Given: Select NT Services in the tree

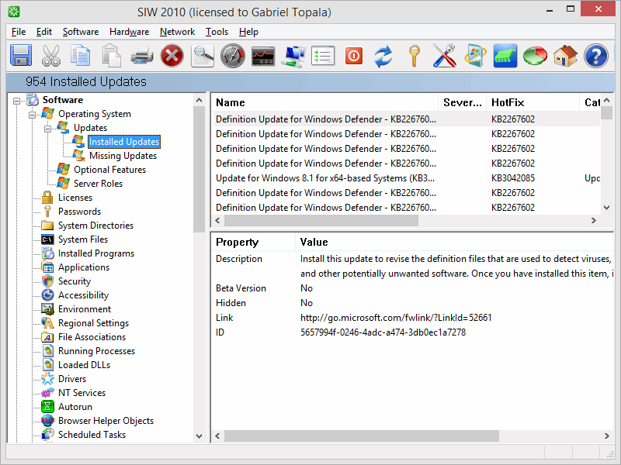Looking at the screenshot, I should (82, 393).
